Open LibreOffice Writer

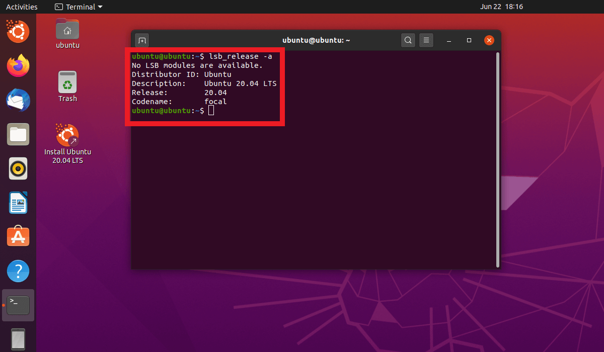[x=18, y=203]
